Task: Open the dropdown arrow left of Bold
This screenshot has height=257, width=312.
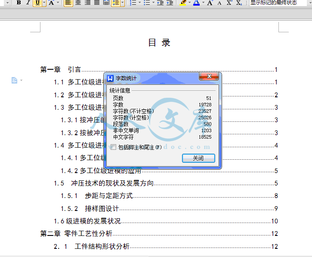Action: pyautogui.click(x=7, y=3)
